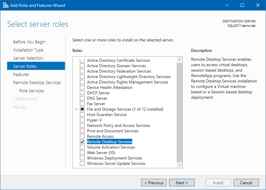Switch to Server Selection step
This screenshot has width=266, height=190.
click(28, 58)
